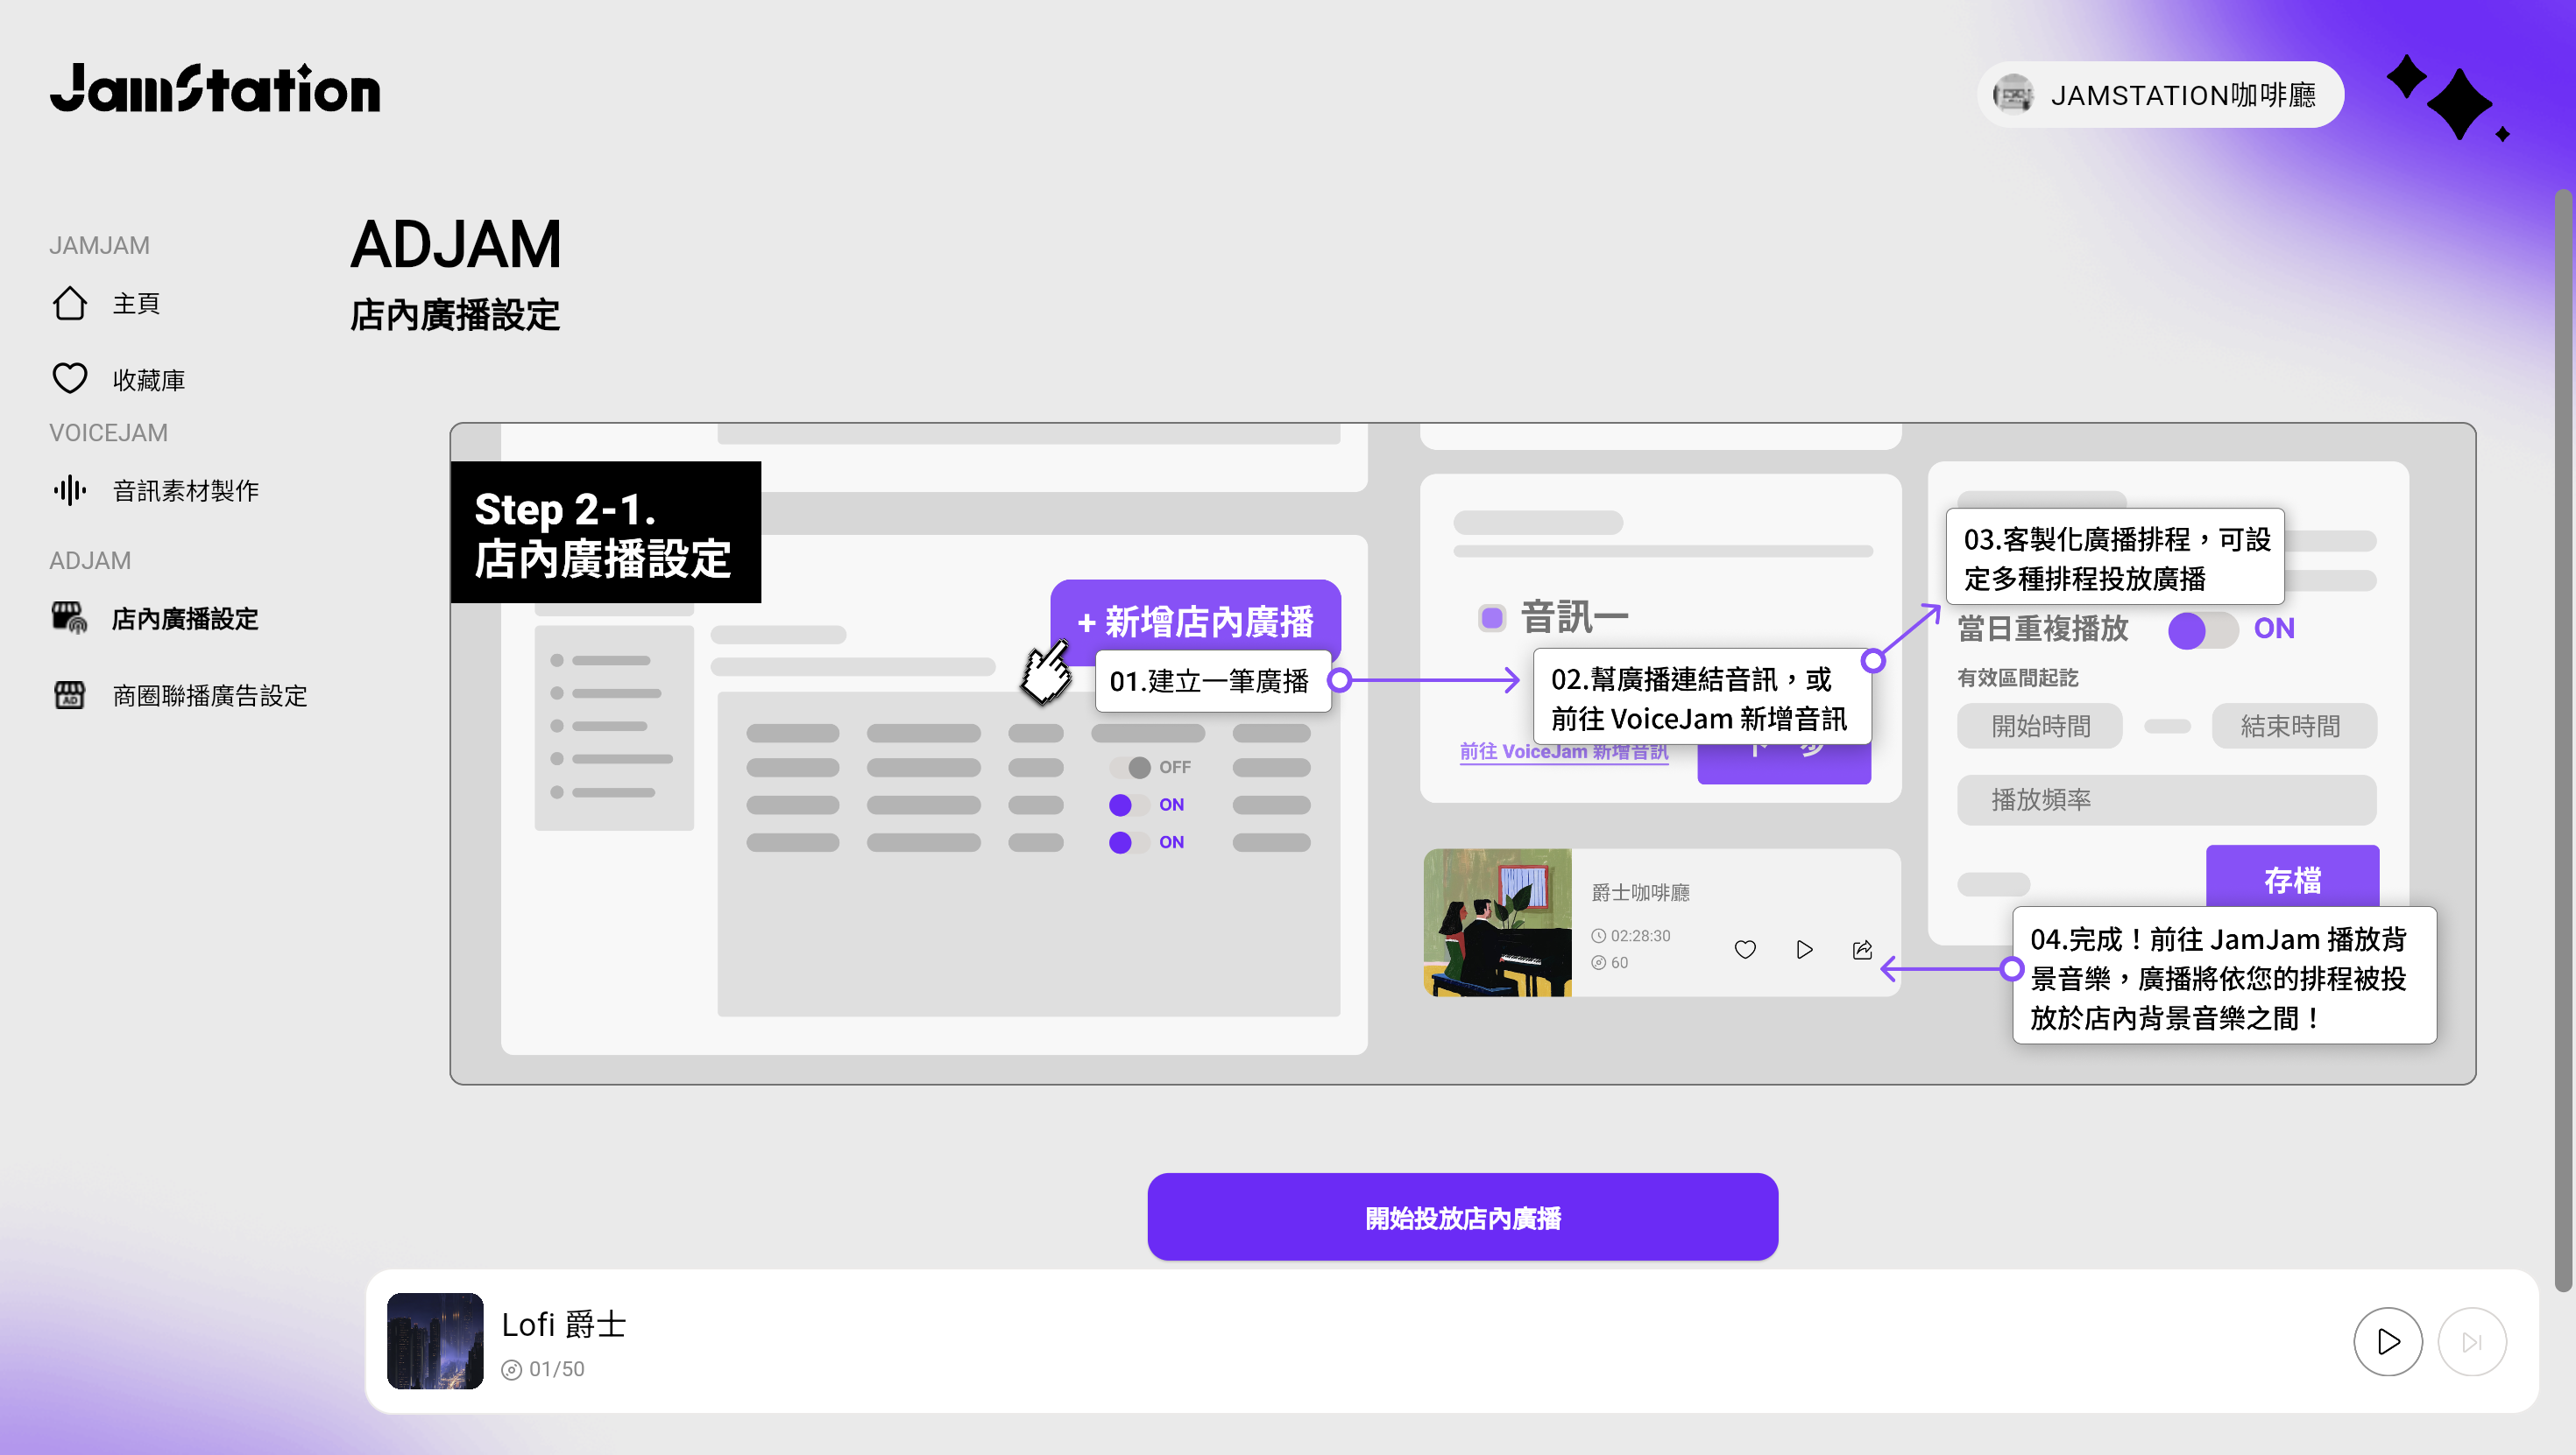
Task: Click the VOICEJAM section label
Action: [x=109, y=432]
